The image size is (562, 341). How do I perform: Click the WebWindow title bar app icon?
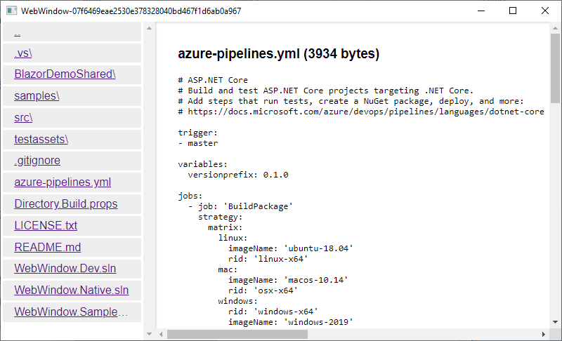(x=11, y=11)
